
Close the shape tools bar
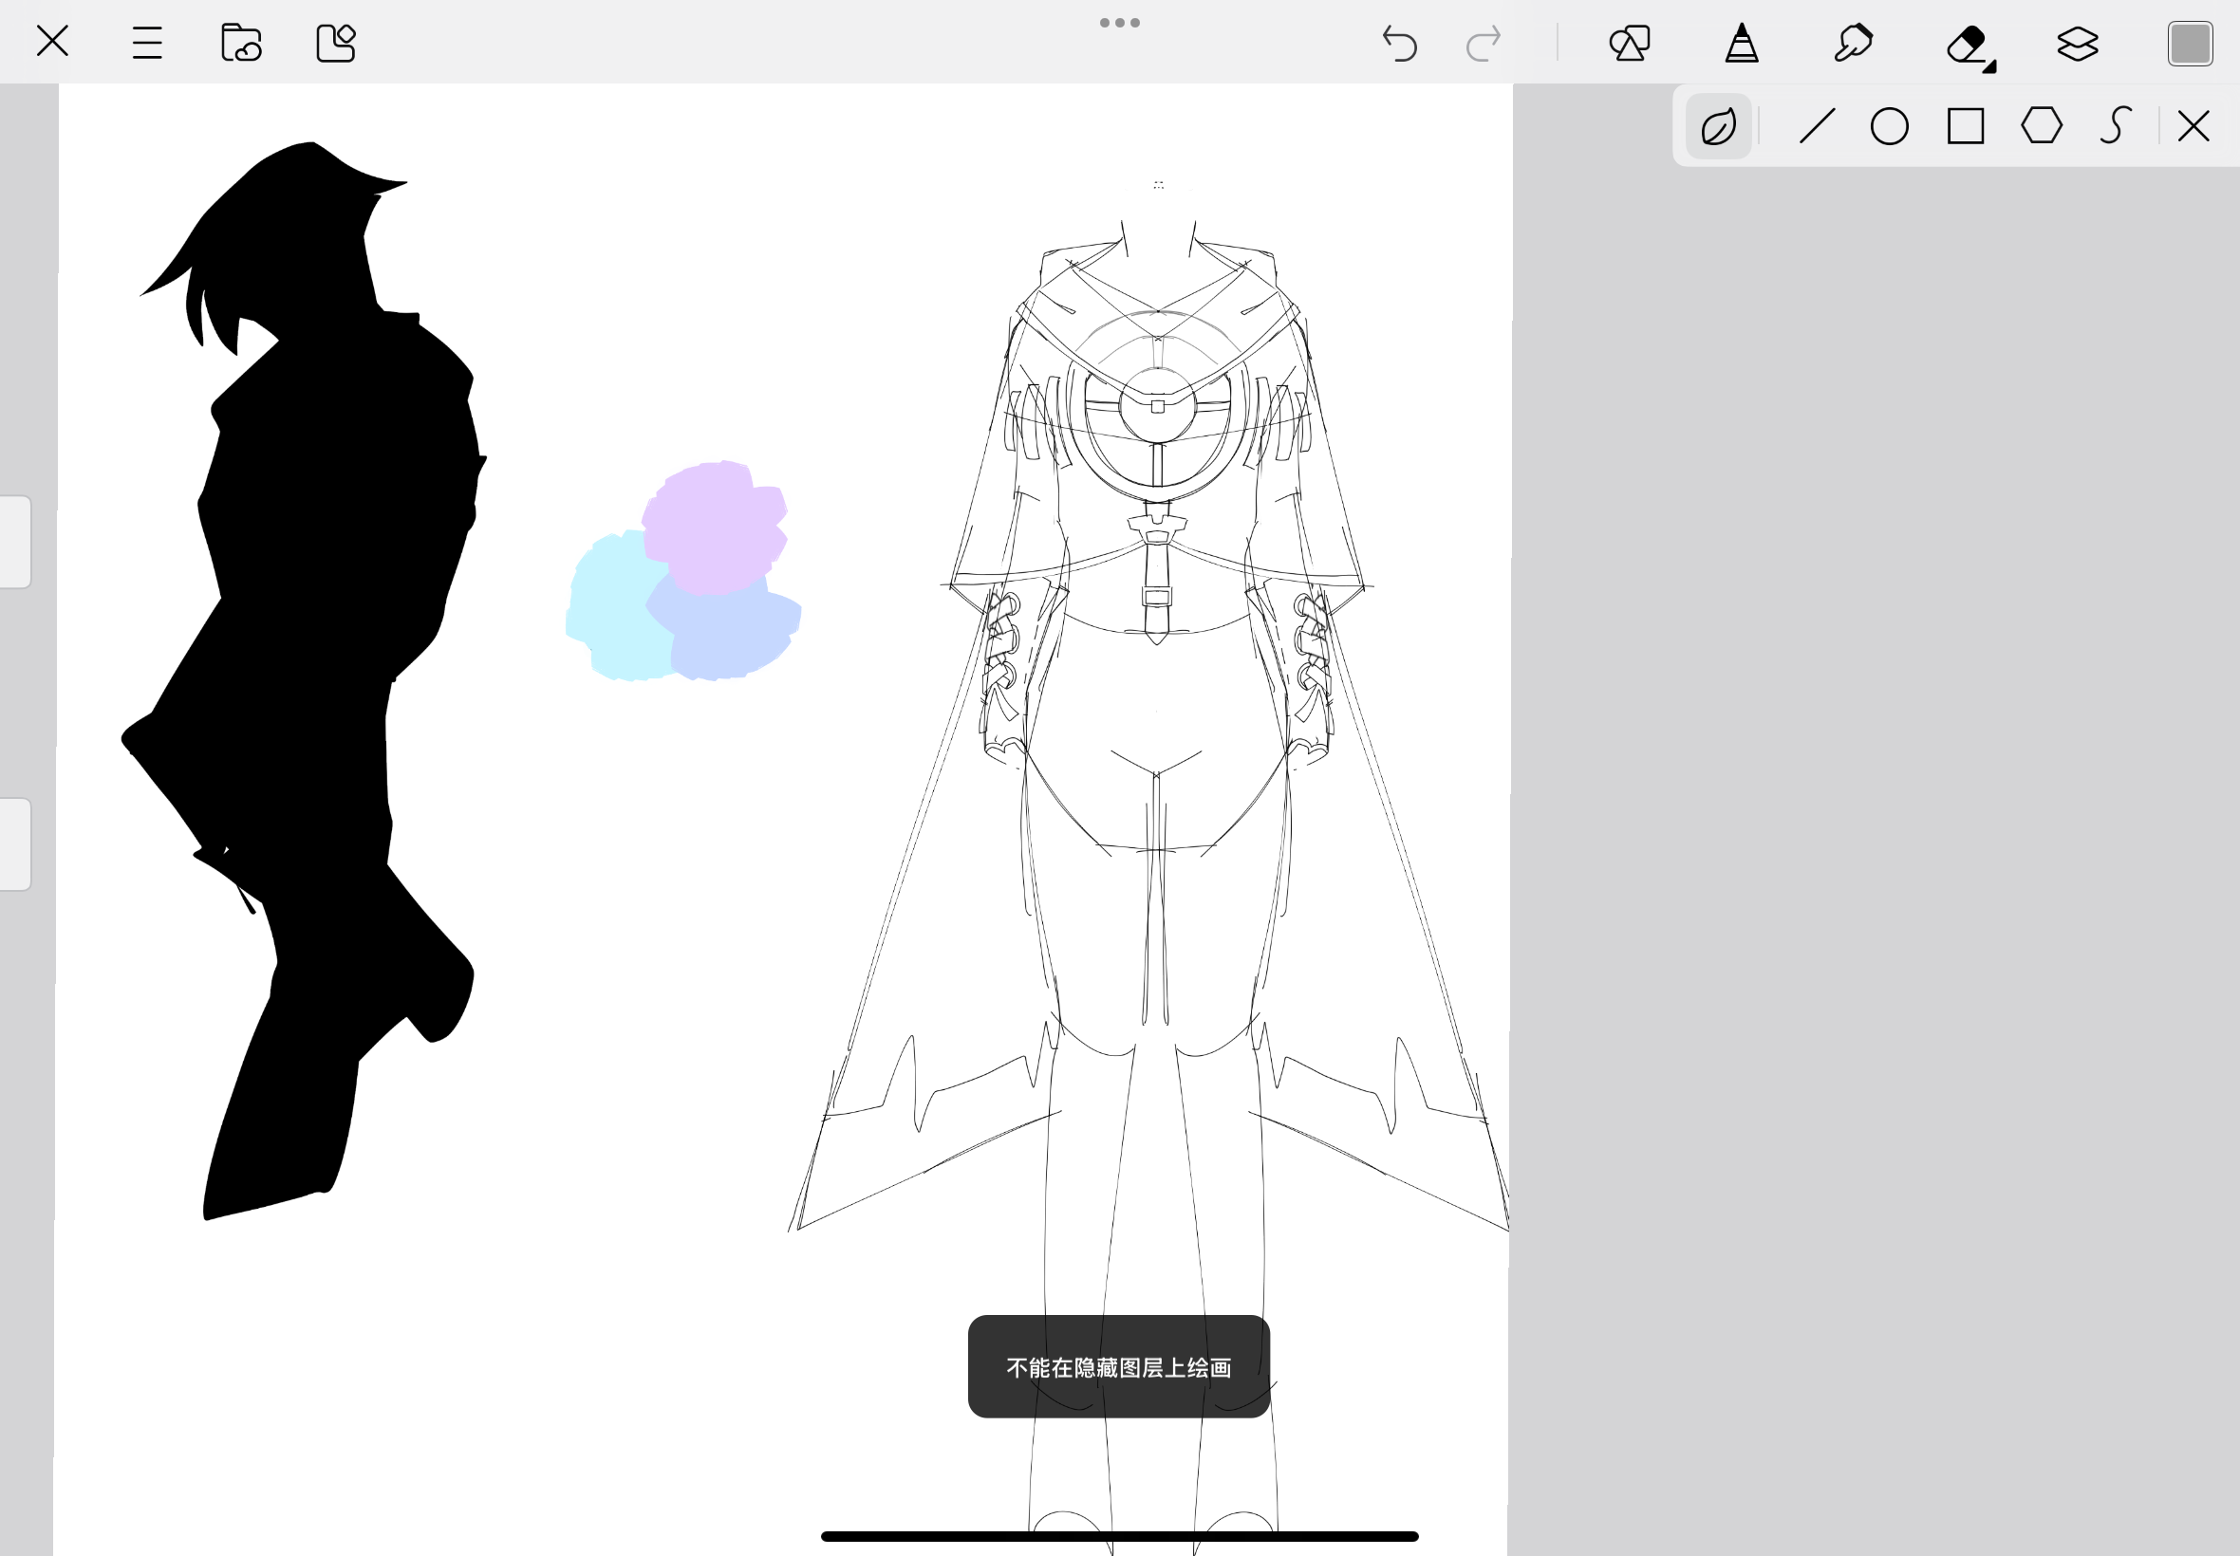2193,126
